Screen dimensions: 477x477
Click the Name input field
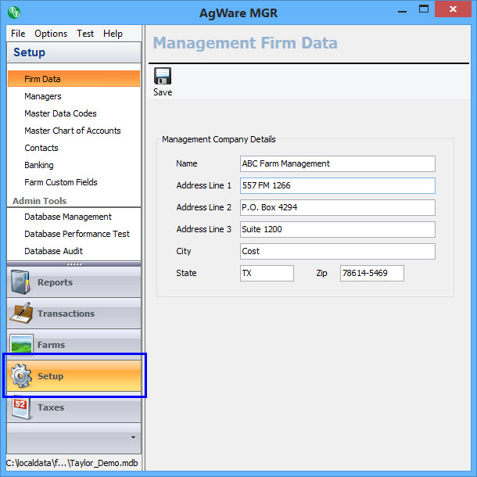click(337, 163)
